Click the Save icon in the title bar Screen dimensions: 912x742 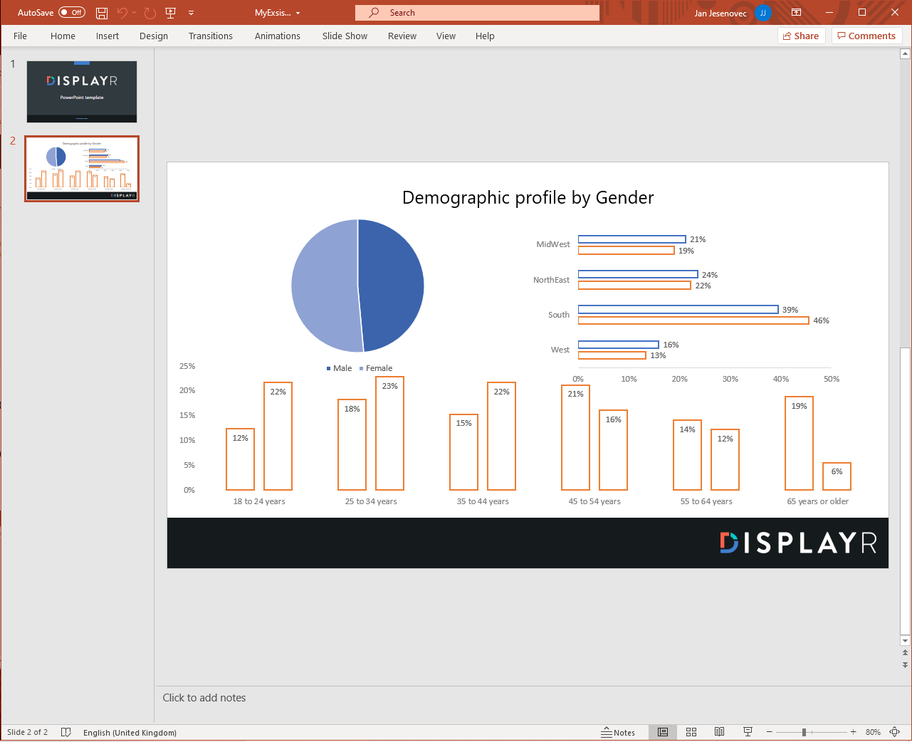[102, 13]
